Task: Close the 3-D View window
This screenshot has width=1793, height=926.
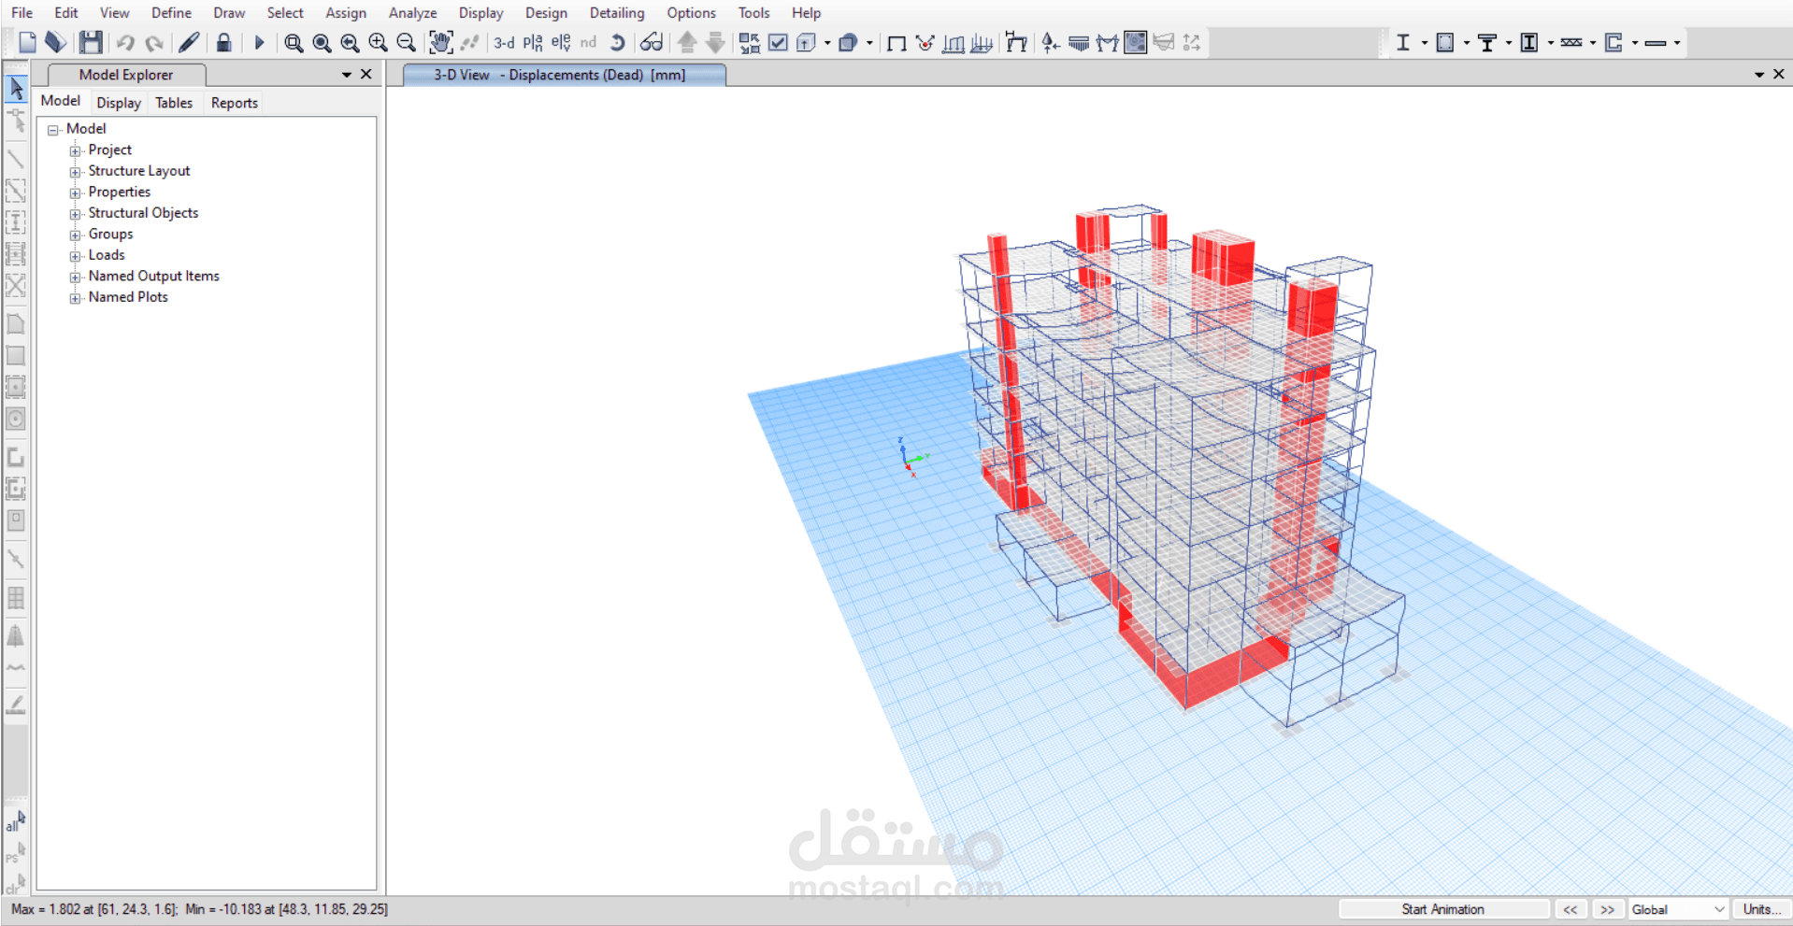Action: pos(1779,74)
